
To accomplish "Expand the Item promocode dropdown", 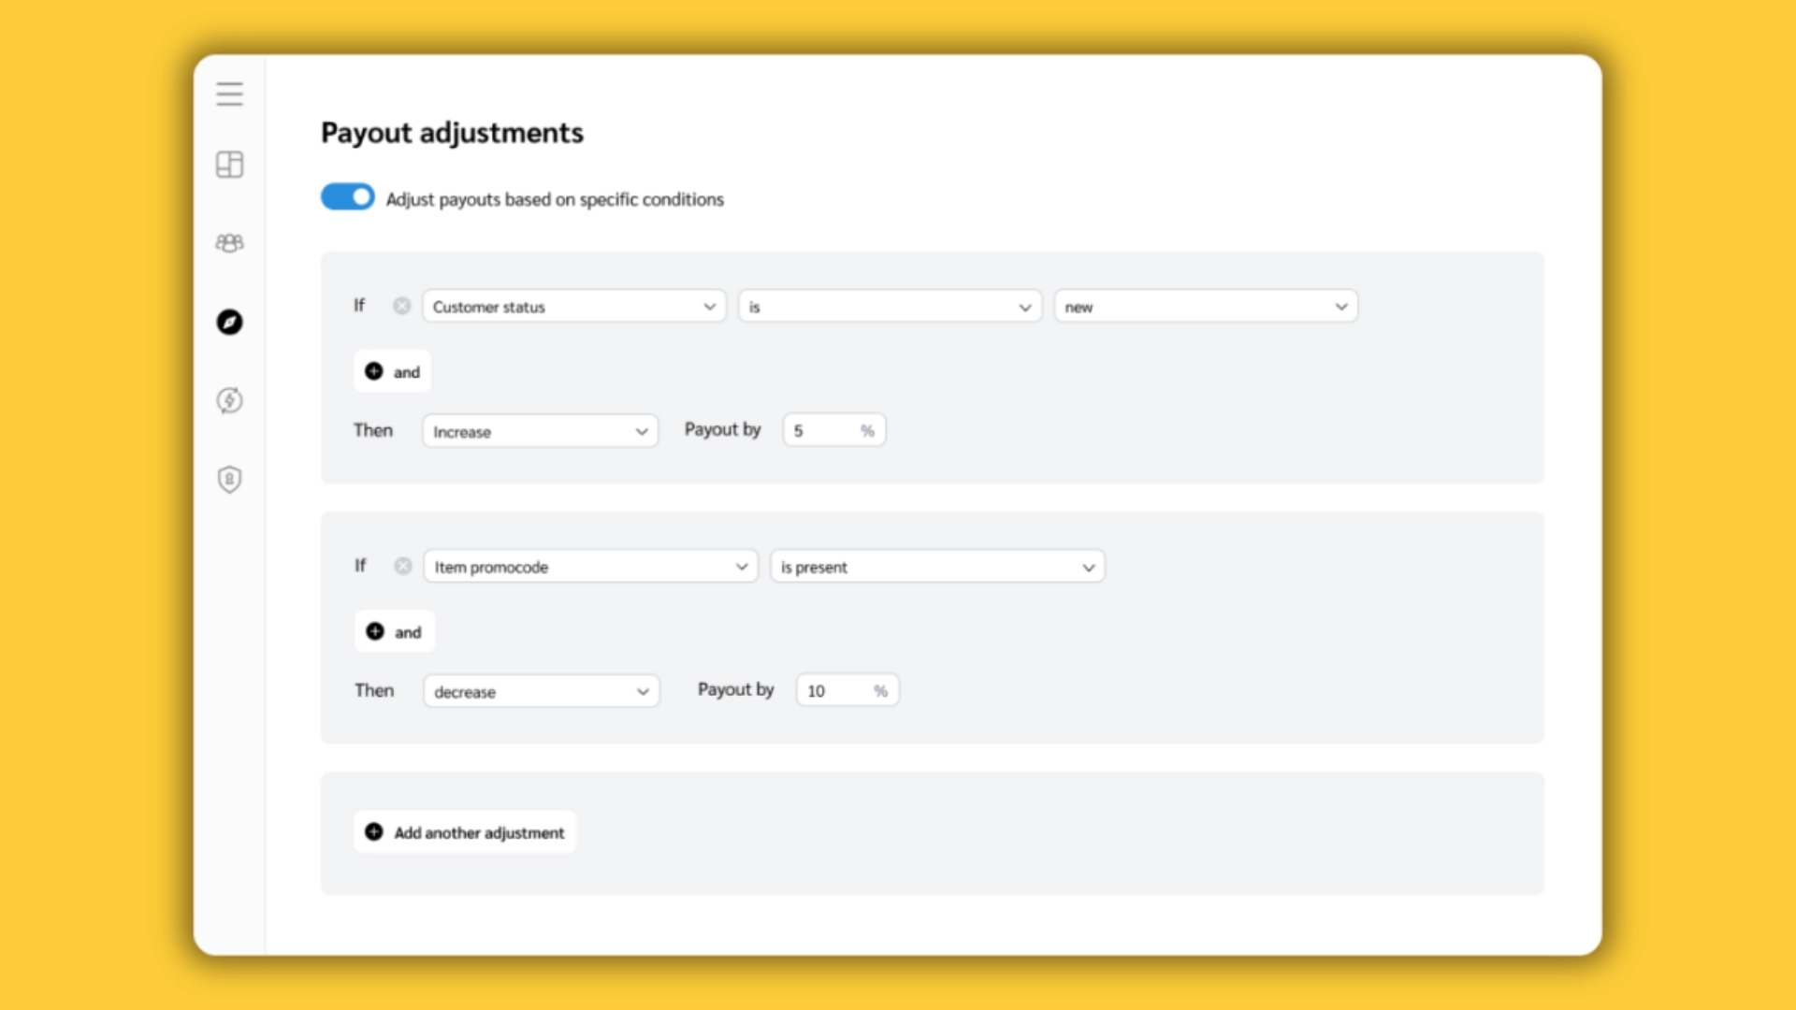I will (590, 566).
